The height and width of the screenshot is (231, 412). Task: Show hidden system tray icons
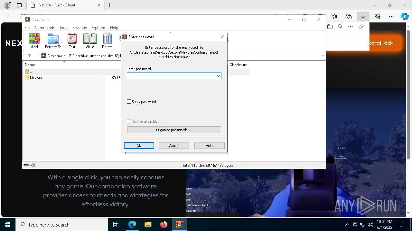347,225
